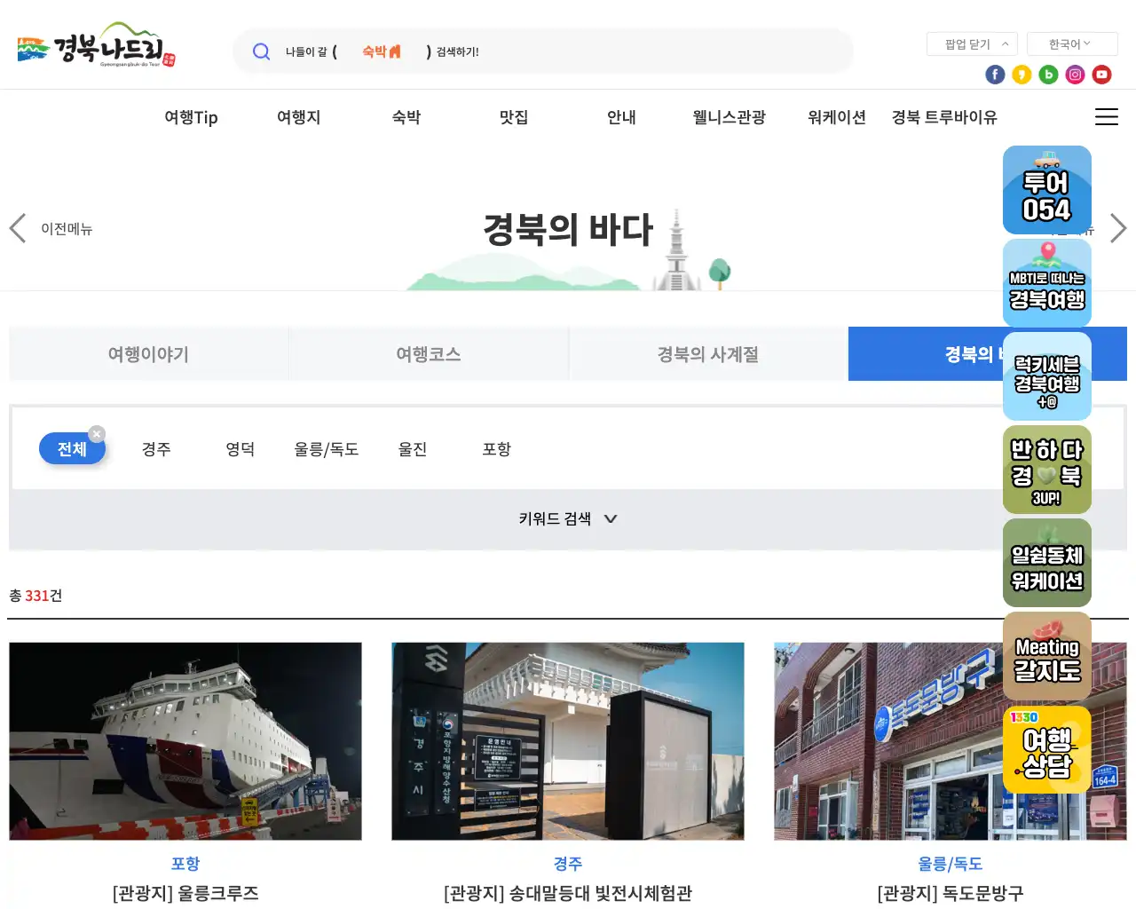
Task: Open the 1330 여행상담 banner
Action: coord(1047,749)
